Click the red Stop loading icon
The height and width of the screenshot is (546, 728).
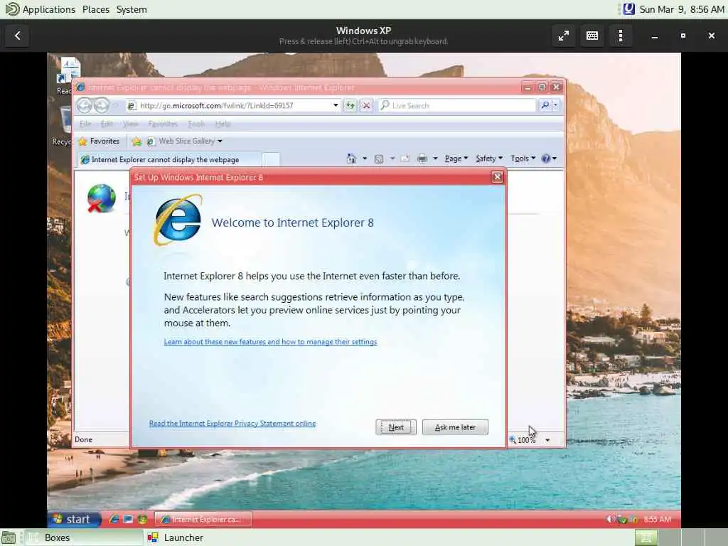pos(366,105)
